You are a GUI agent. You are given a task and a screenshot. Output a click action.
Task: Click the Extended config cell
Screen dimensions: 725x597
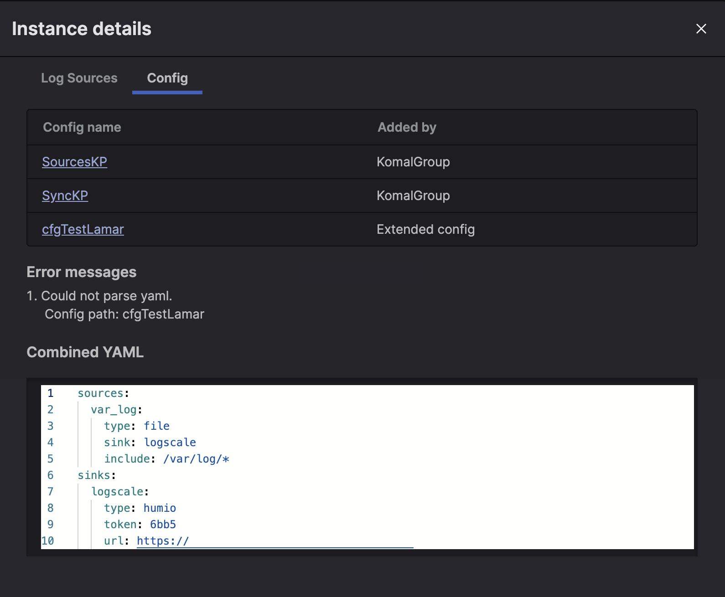pyautogui.click(x=425, y=229)
